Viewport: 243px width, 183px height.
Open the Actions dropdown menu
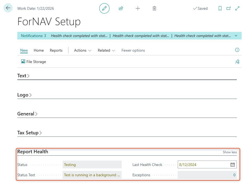pyautogui.click(x=83, y=50)
